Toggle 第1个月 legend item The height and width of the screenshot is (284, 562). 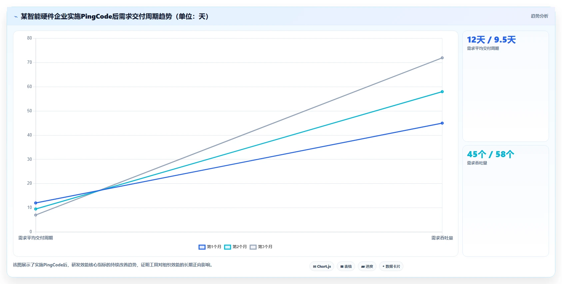[210, 247]
